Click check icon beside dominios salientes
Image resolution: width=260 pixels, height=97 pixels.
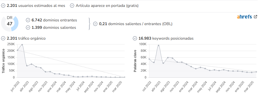point(28,27)
